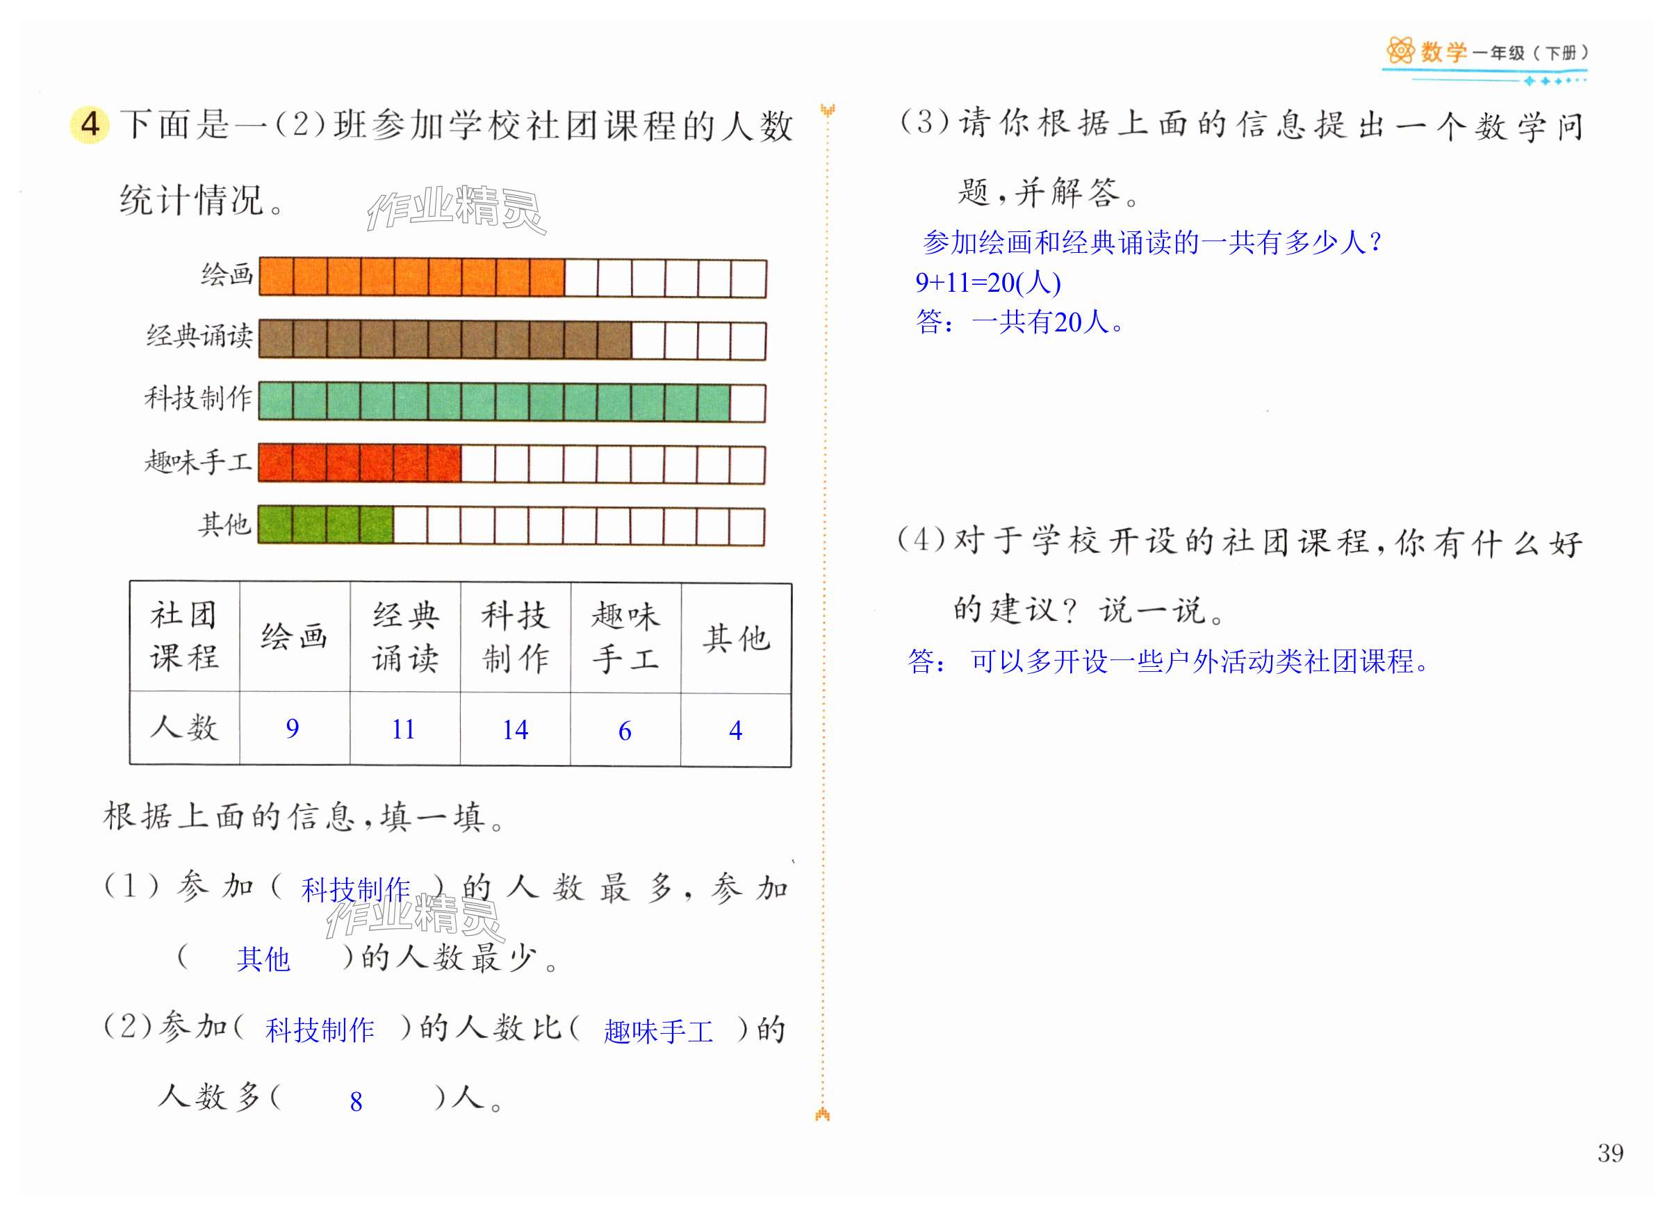Click the orange arrow atop dotted divider

(x=828, y=110)
